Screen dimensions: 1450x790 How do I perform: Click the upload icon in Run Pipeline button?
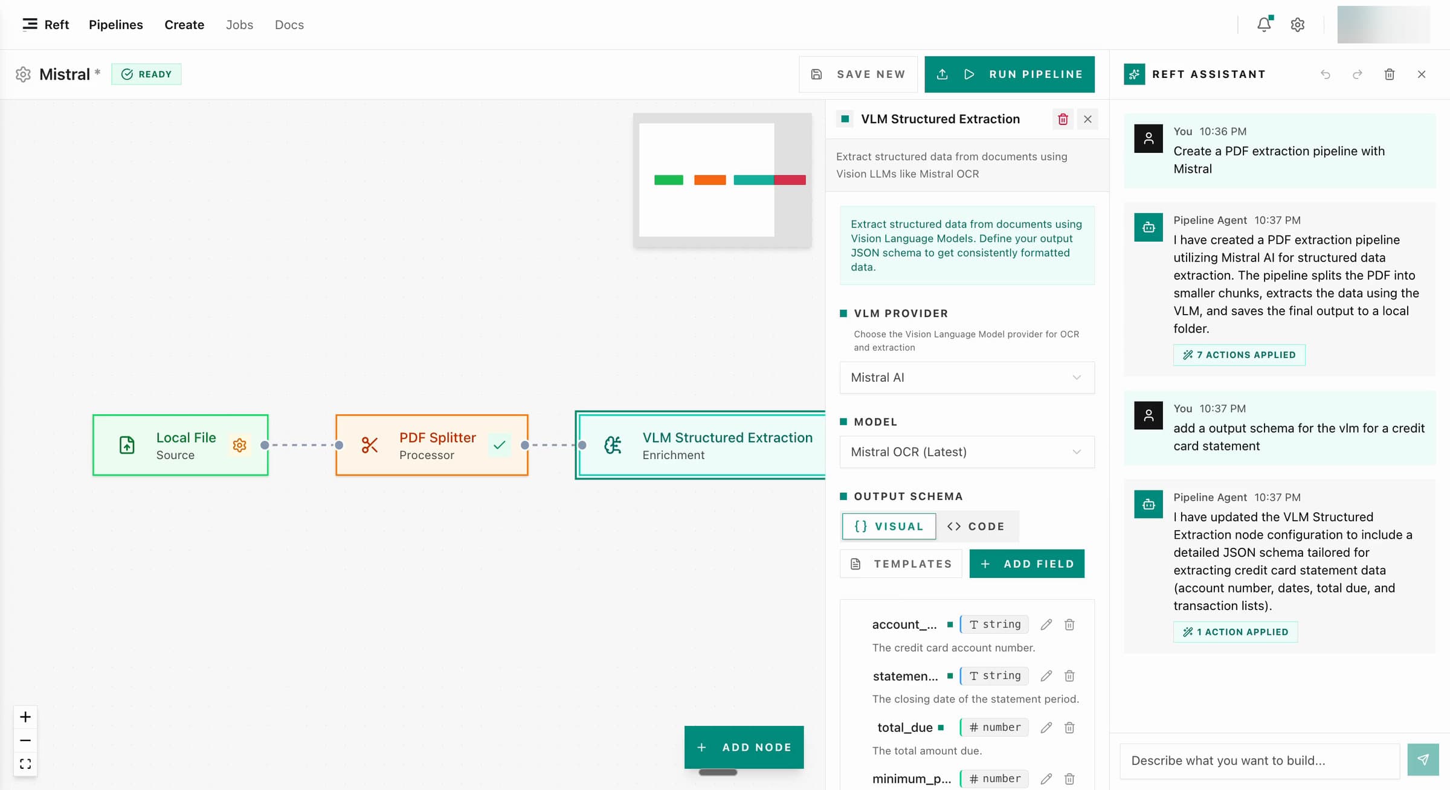pos(942,74)
